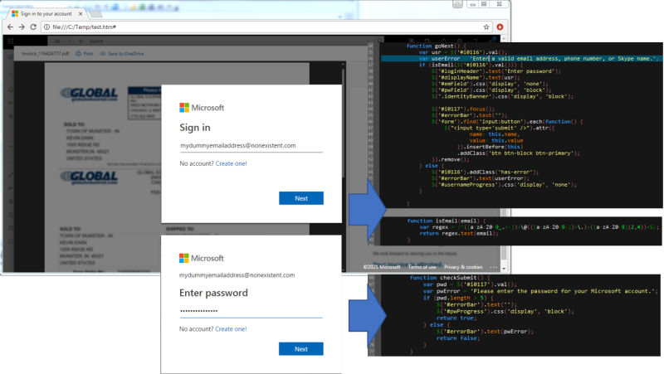
Task: Select the 'Sign in to your account' tab
Action: click(x=46, y=14)
